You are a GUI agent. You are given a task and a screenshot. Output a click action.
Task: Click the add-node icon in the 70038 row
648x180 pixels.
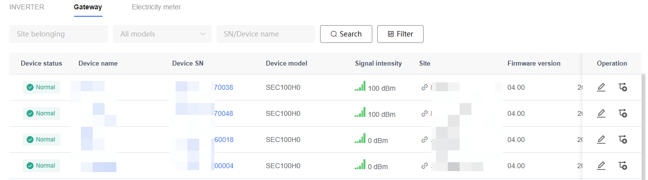click(622, 87)
